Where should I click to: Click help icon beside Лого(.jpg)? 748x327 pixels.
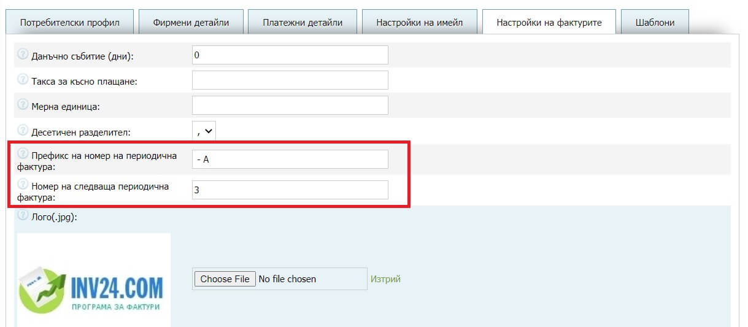23,215
